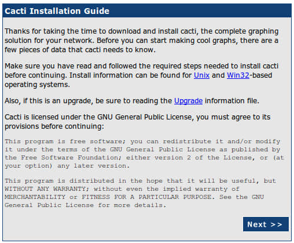This screenshot has height=243, width=294.
Task: Click the 'WITHOUT ANY WARRANTY' license text
Action: [46, 188]
